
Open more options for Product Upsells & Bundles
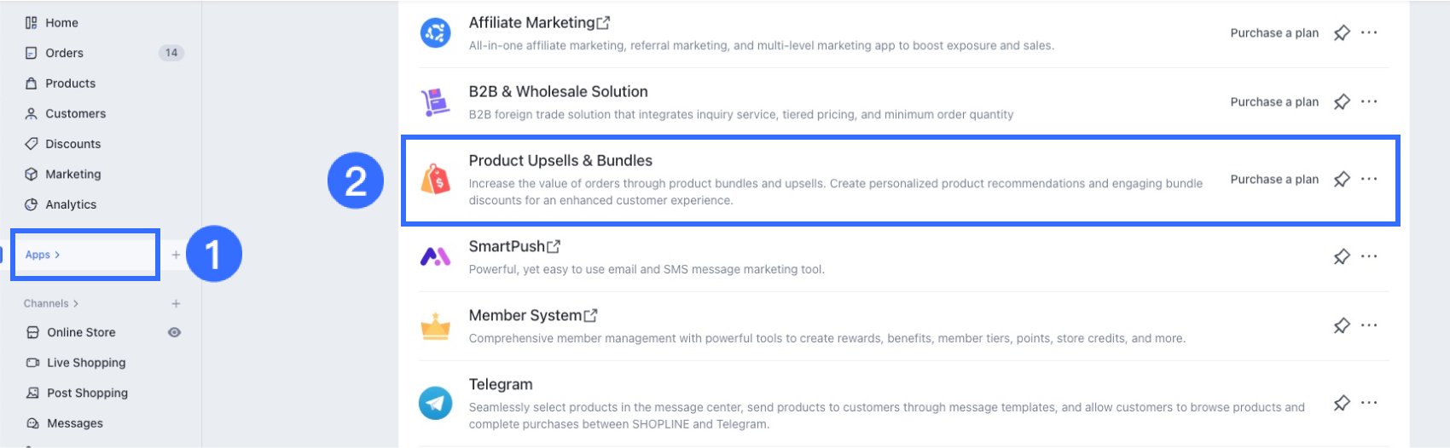pos(1369,179)
